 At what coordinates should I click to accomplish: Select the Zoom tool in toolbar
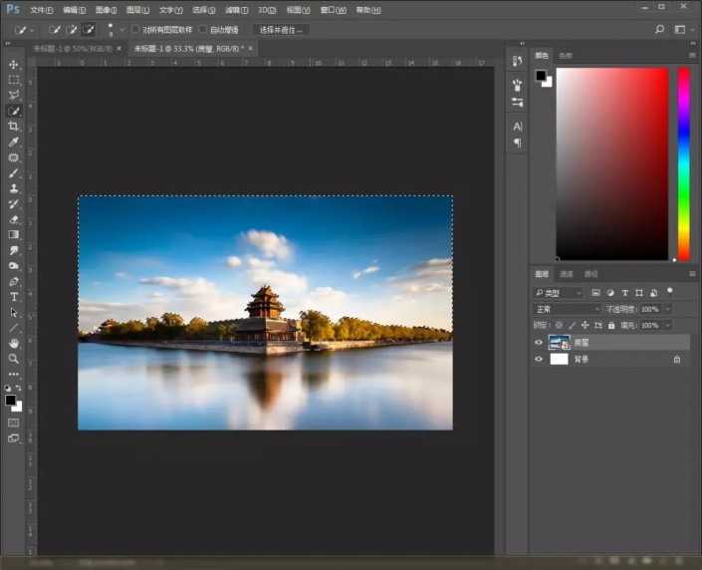point(14,359)
